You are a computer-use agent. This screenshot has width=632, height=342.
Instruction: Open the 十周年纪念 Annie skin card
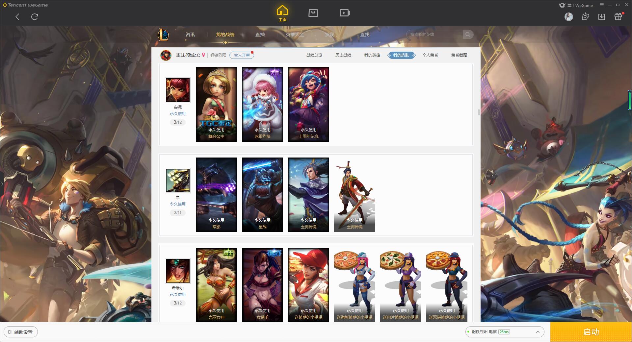308,105
